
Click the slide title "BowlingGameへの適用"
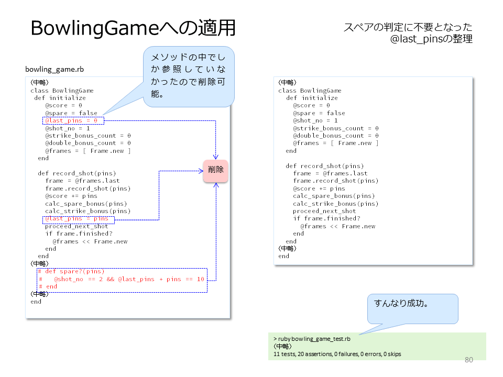[x=133, y=28]
